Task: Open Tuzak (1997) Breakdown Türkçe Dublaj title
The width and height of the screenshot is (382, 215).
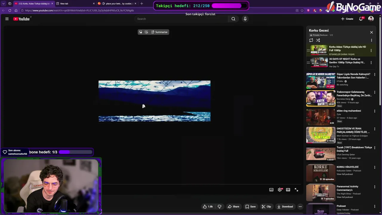Action: point(354,149)
